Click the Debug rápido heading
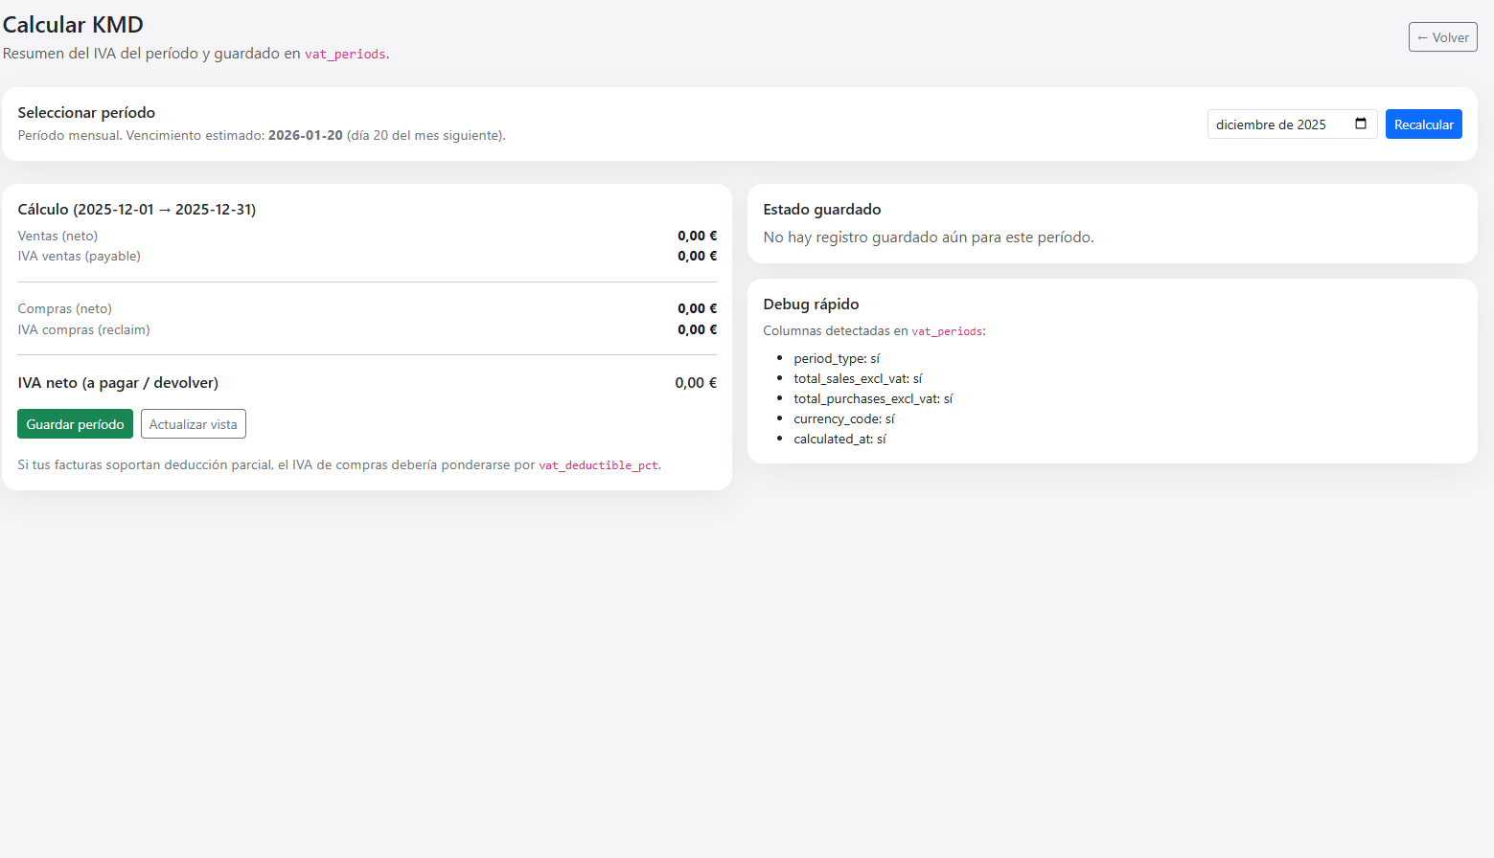Screen dimensions: 1494x858 coord(811,305)
